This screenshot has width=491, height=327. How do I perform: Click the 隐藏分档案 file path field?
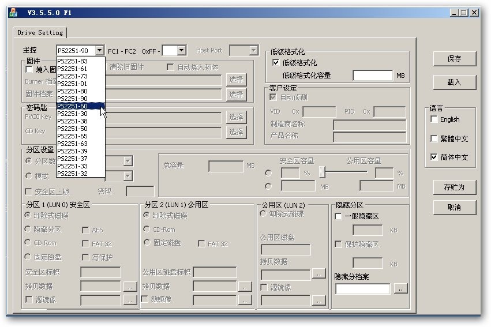coord(362,288)
